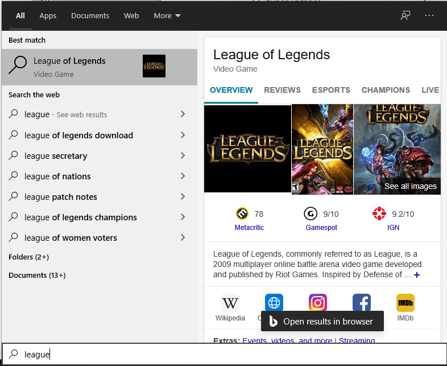Select the LIVE tab
The width and height of the screenshot is (447, 366).
pos(430,90)
